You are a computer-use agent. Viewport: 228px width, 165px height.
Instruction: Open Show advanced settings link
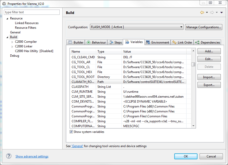[32, 156]
